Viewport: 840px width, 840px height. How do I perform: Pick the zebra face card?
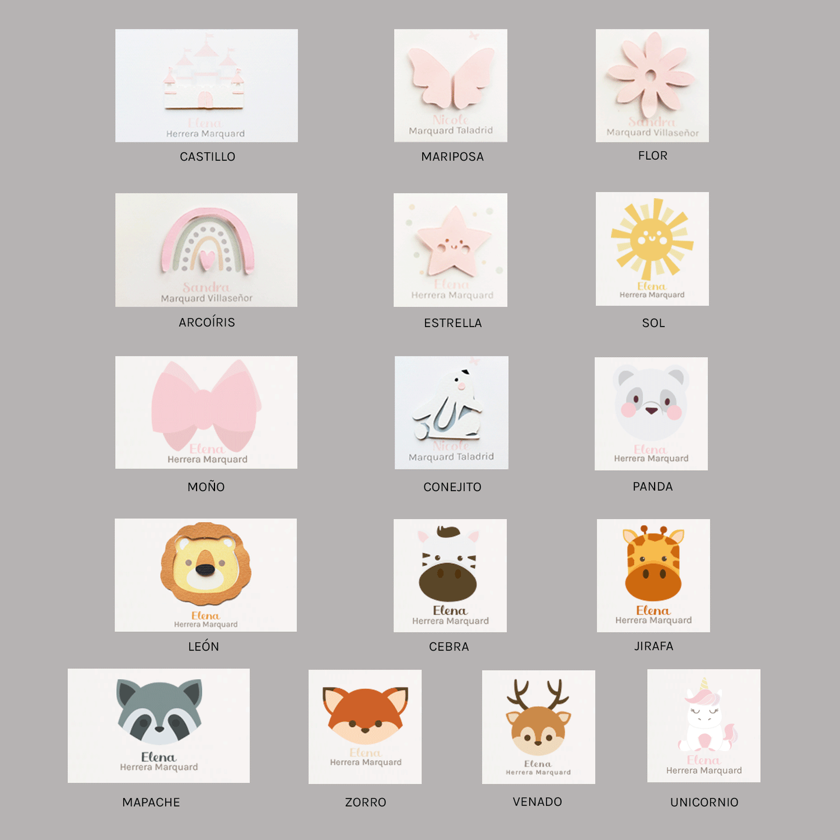450,576
